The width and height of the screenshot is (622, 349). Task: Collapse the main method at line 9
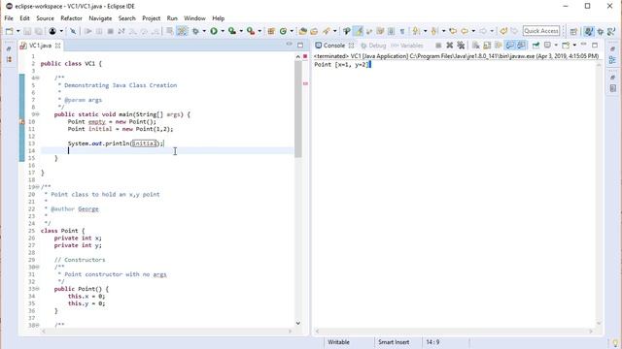click(37, 114)
